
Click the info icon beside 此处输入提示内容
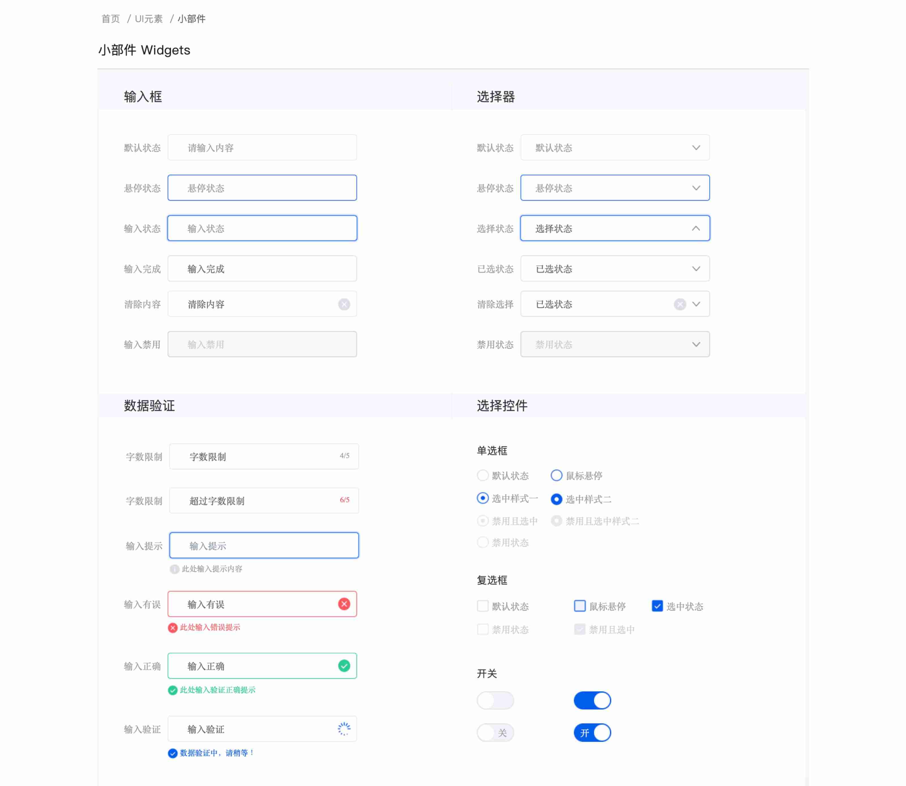[x=174, y=569]
